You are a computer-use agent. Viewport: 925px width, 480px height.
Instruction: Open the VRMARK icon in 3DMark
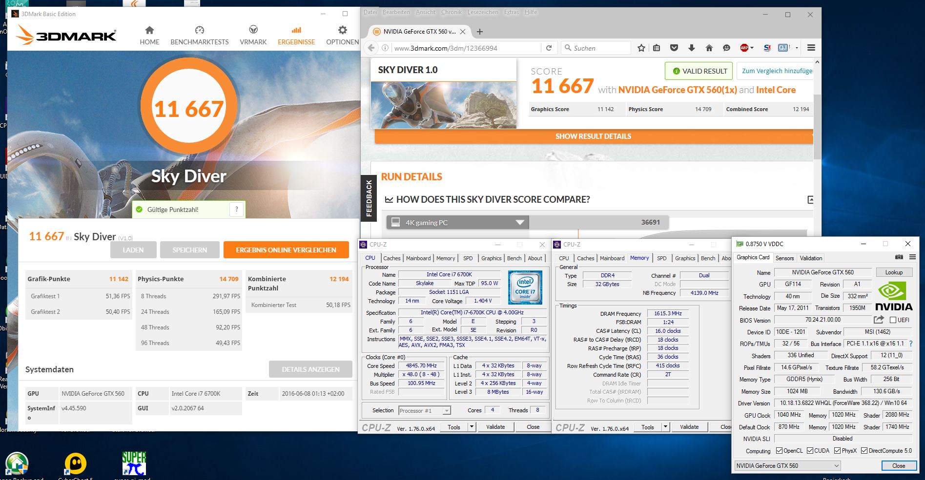pyautogui.click(x=253, y=30)
